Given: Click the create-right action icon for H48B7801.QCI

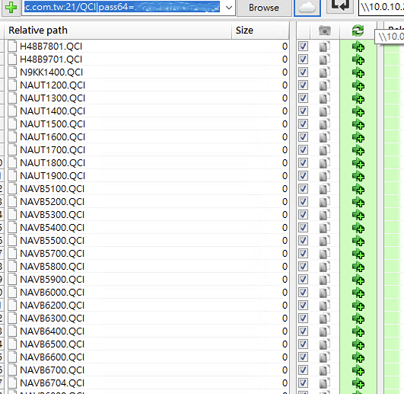Looking at the screenshot, I should click(358, 46).
